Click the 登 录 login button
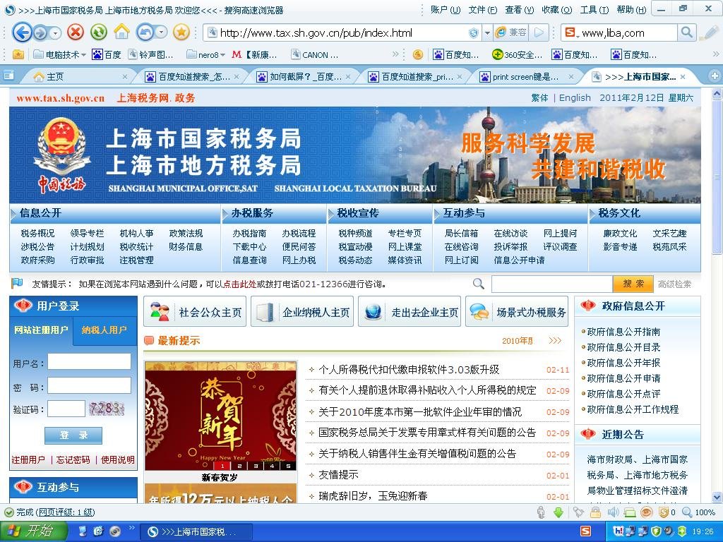The width and height of the screenshot is (723, 542). click(73, 435)
